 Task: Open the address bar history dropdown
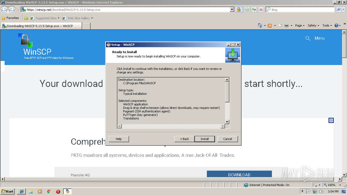232,9
